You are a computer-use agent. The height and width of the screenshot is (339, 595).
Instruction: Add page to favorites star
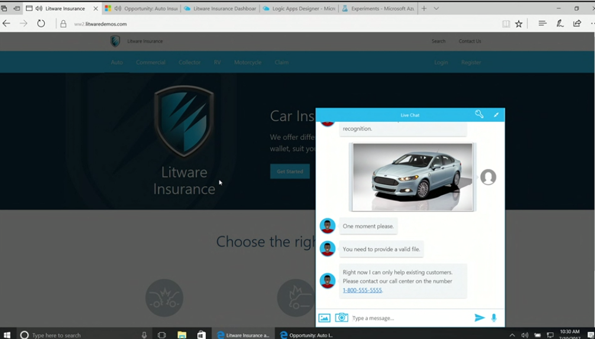[519, 24]
